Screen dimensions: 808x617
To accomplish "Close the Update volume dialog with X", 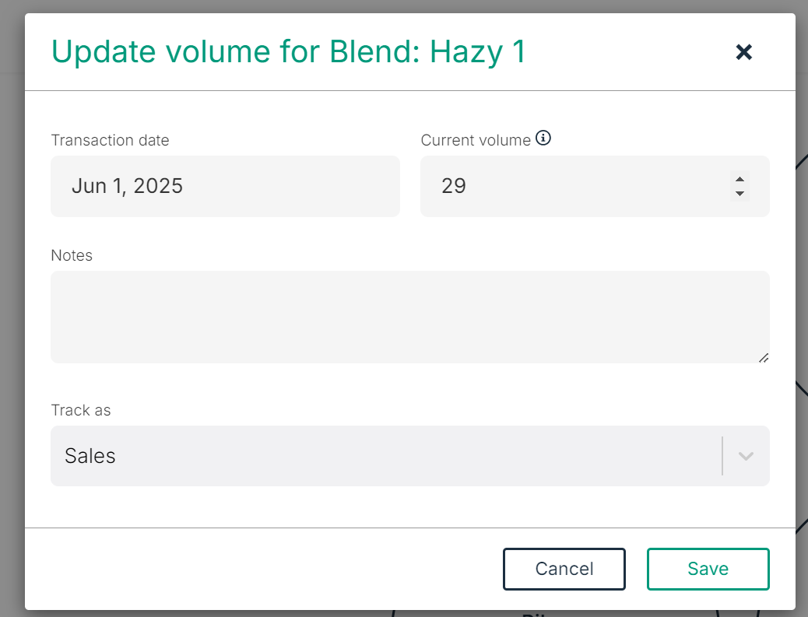I will point(743,52).
